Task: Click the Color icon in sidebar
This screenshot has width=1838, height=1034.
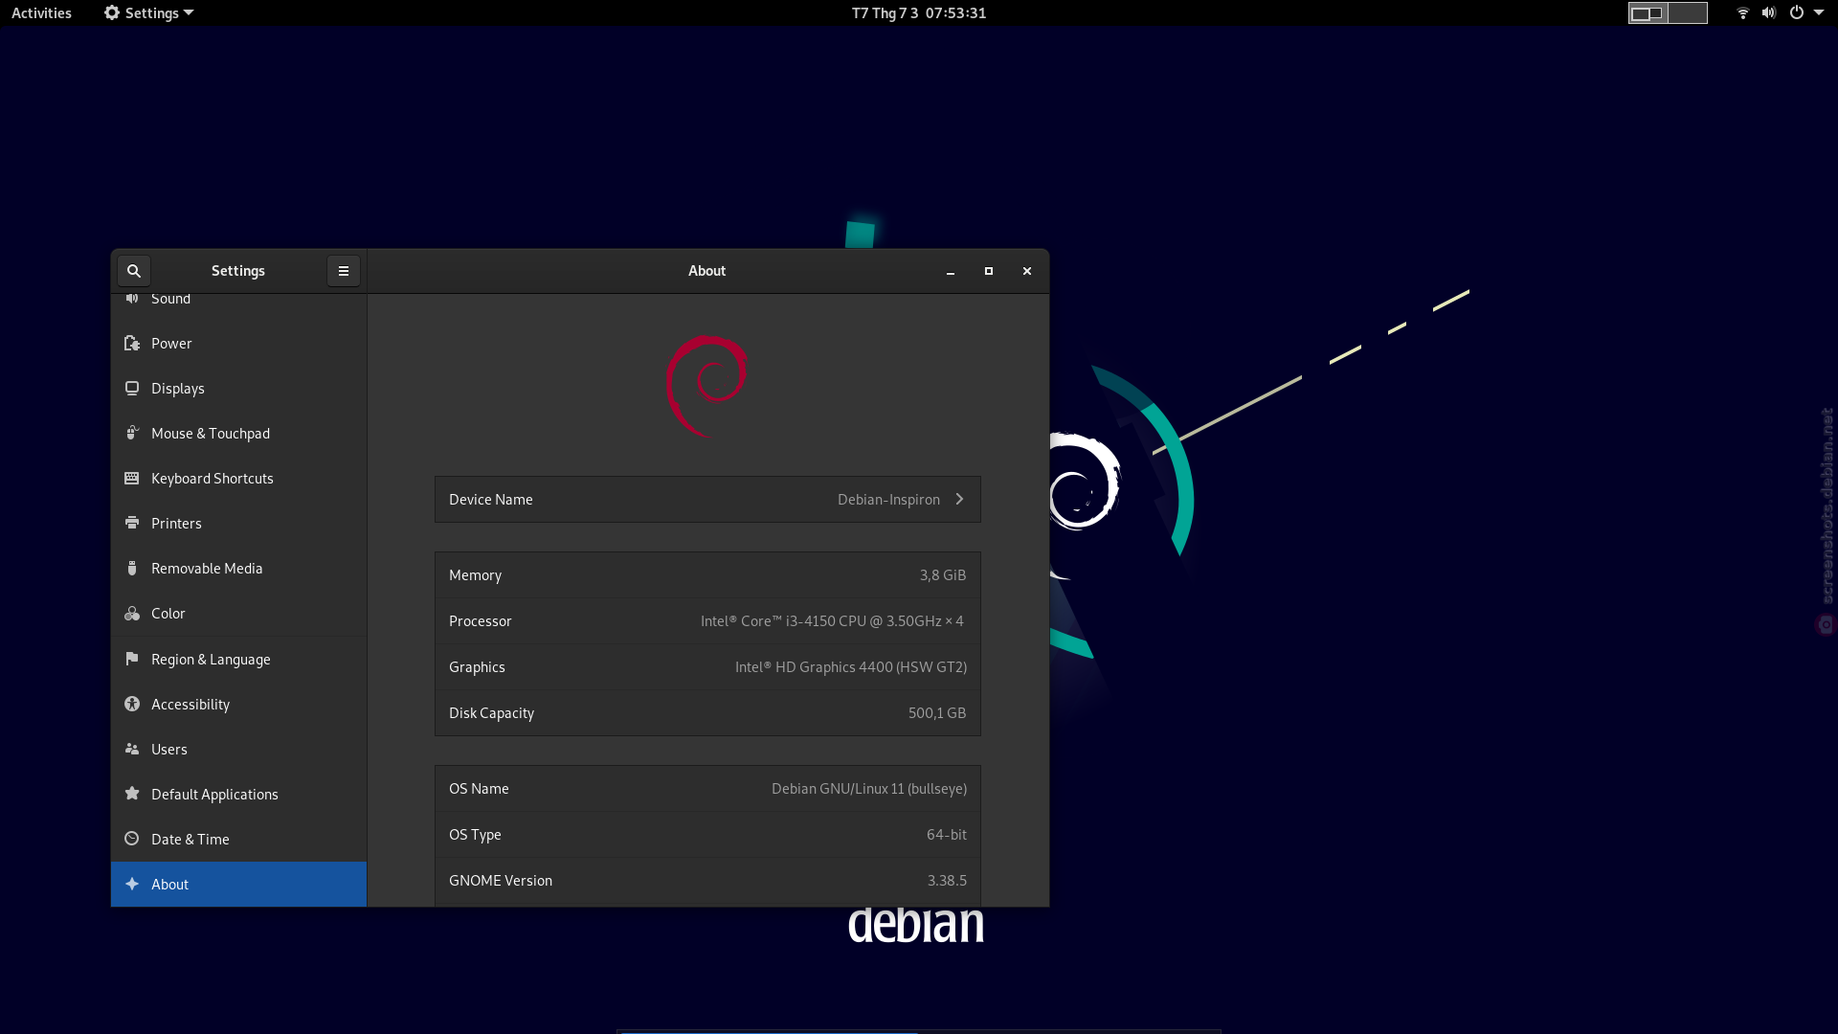Action: pyautogui.click(x=132, y=613)
